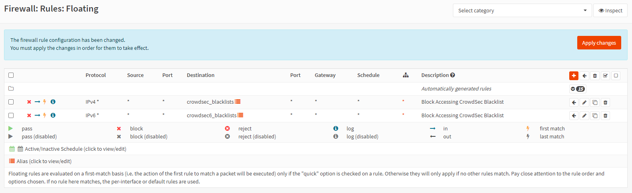Viewport: 632px width, 193px height.
Task: Enable selected rules with header check icon
Action: [x=605, y=75]
